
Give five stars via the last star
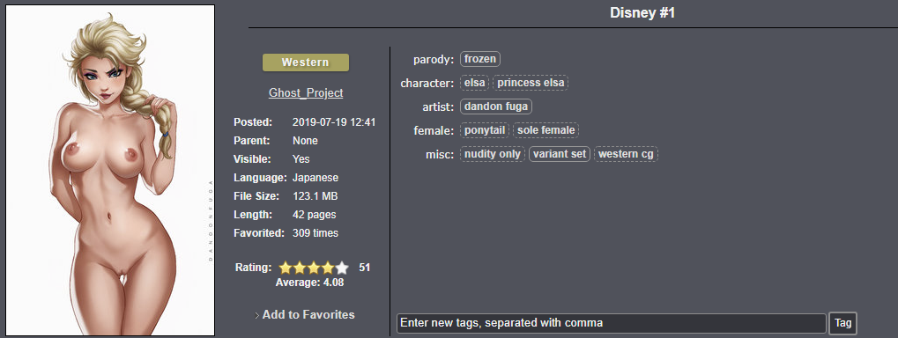click(342, 268)
